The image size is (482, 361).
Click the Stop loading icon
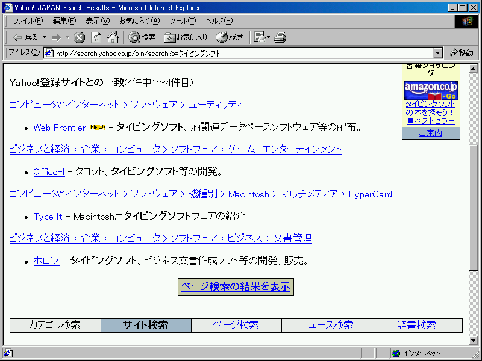pyautogui.click(x=79, y=38)
